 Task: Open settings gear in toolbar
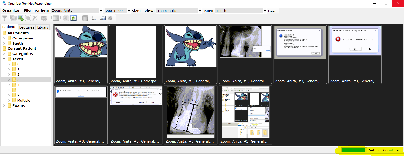coord(110,18)
